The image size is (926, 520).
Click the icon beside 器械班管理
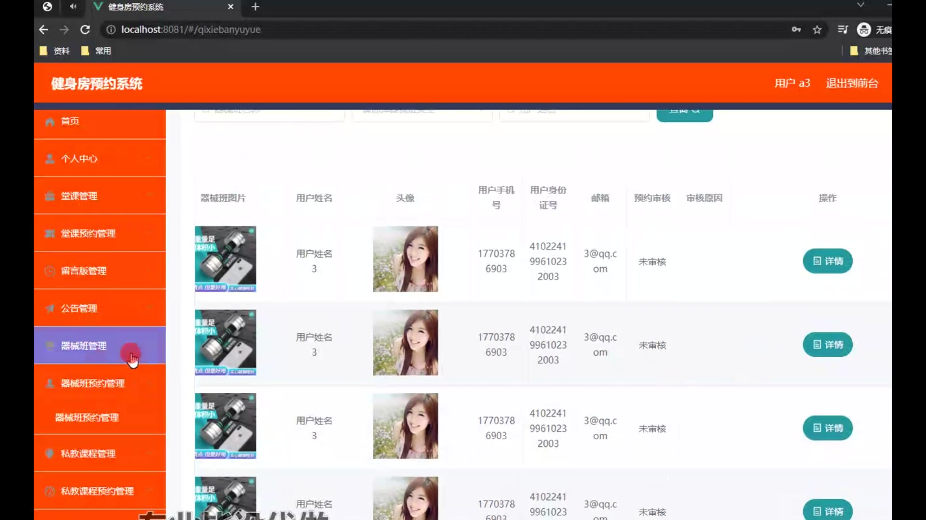click(x=50, y=346)
